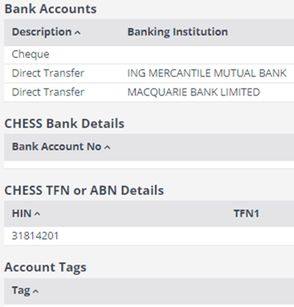The width and height of the screenshot is (294, 307).
Task: Click the Tag sort arrow icon
Action: 36,292
